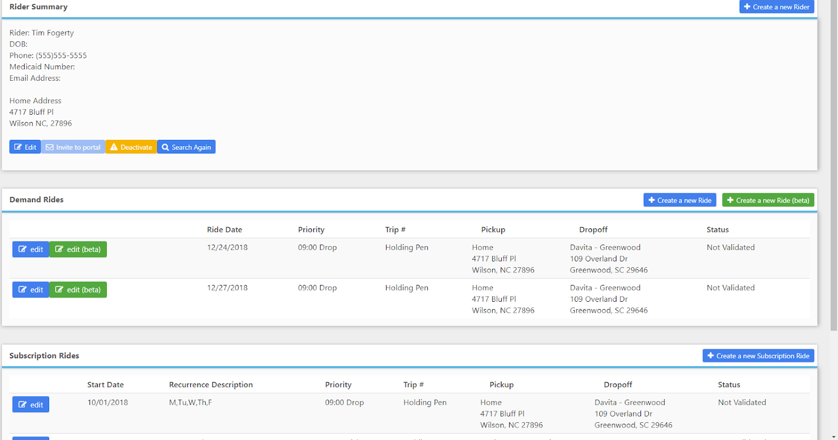Viewport: 838px width, 440px height.
Task: Click the Rider Summary heading
Action: tap(38, 7)
